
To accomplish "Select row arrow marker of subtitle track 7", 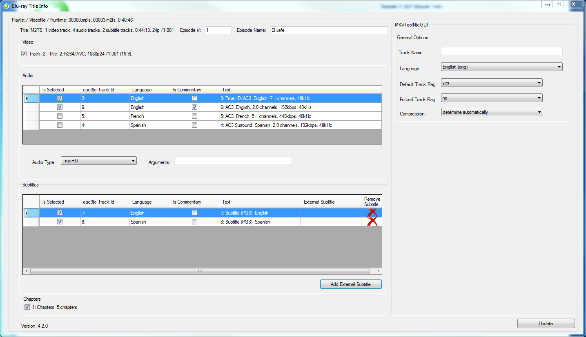I will coord(27,213).
